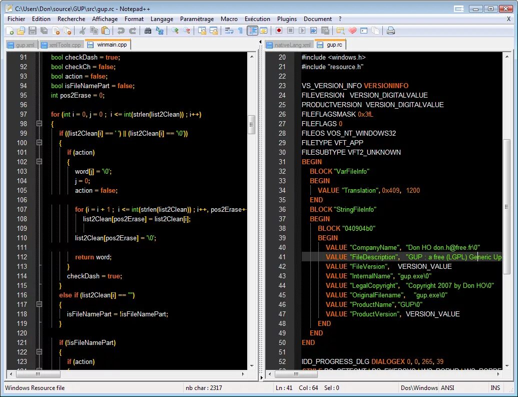The height and width of the screenshot is (397, 518).
Task: Start macro recording with red dot
Action: click(x=279, y=31)
